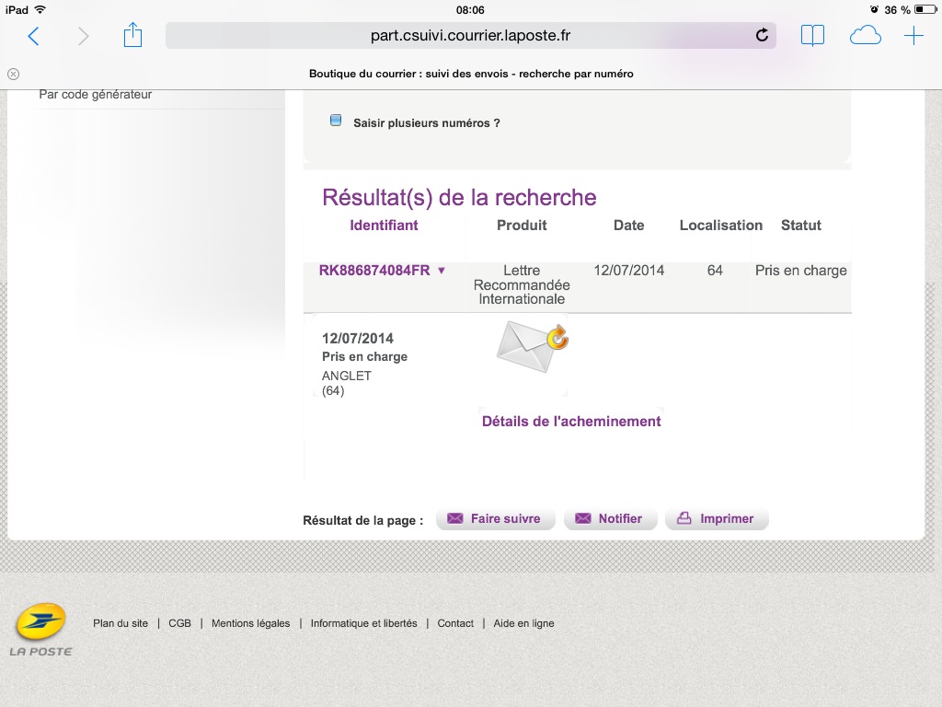
Task: Toggle the Saisir plusieurs numéros checkbox
Action: pyautogui.click(x=336, y=122)
